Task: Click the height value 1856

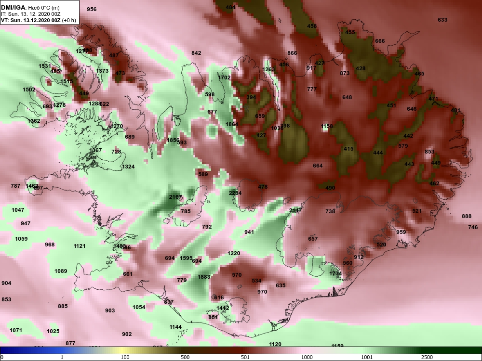Action: click(173, 140)
